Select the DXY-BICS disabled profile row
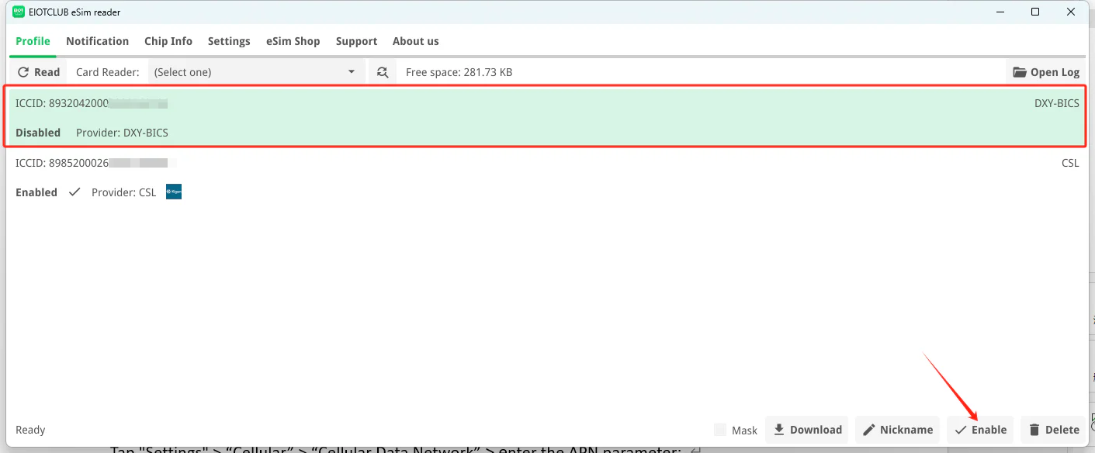The image size is (1095, 453). (x=547, y=117)
